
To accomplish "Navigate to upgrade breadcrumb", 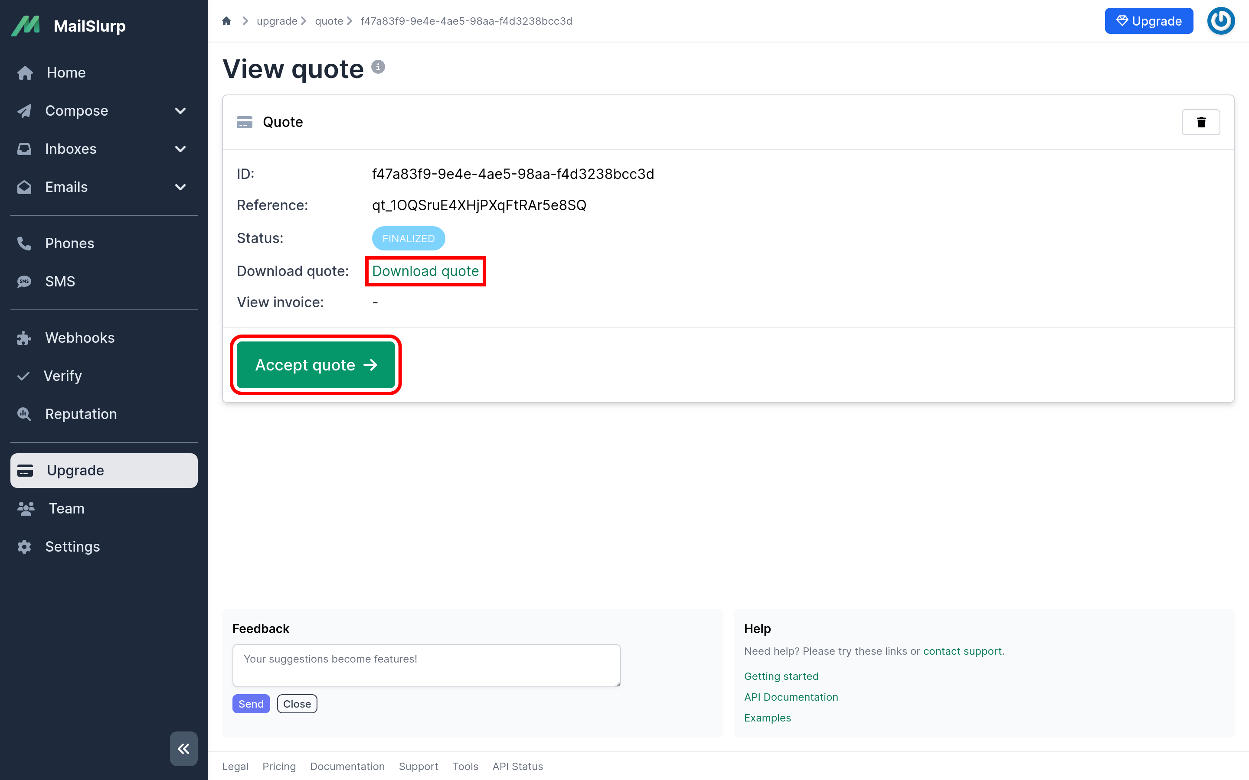I will point(277,21).
